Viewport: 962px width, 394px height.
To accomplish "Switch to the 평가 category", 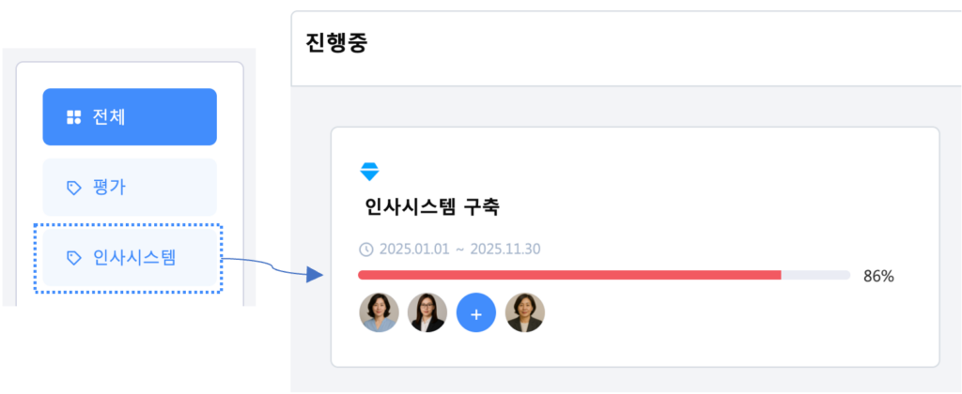I will click(x=130, y=188).
